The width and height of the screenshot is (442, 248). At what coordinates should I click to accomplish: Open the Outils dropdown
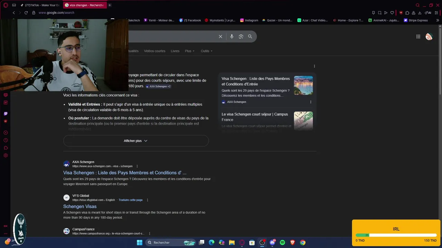(x=206, y=51)
